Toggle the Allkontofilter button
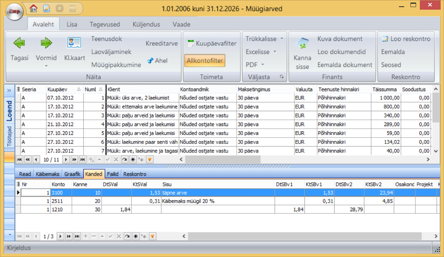The width and height of the screenshot is (444, 257). pos(204,61)
